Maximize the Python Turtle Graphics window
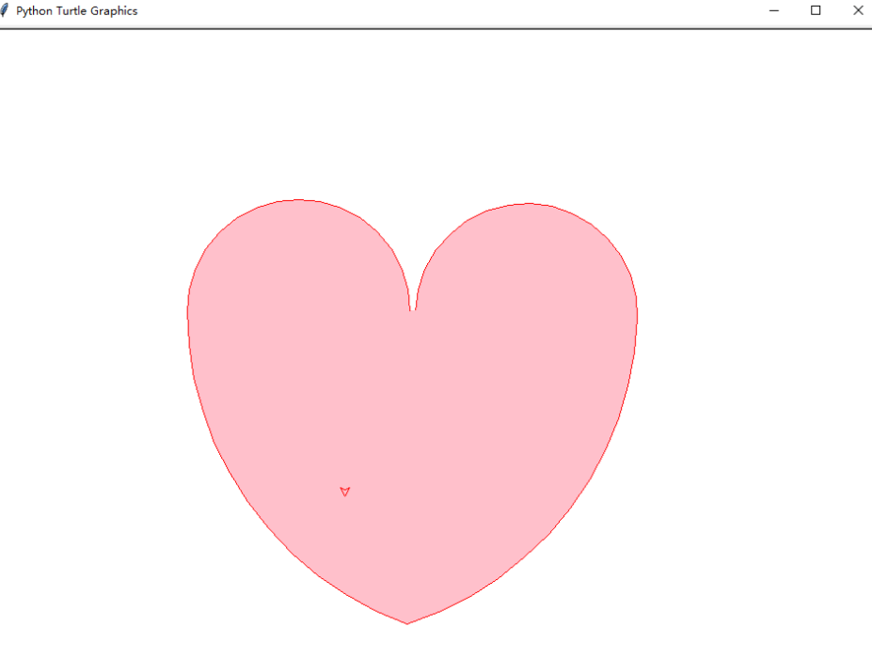The image size is (872, 658). pyautogui.click(x=816, y=10)
